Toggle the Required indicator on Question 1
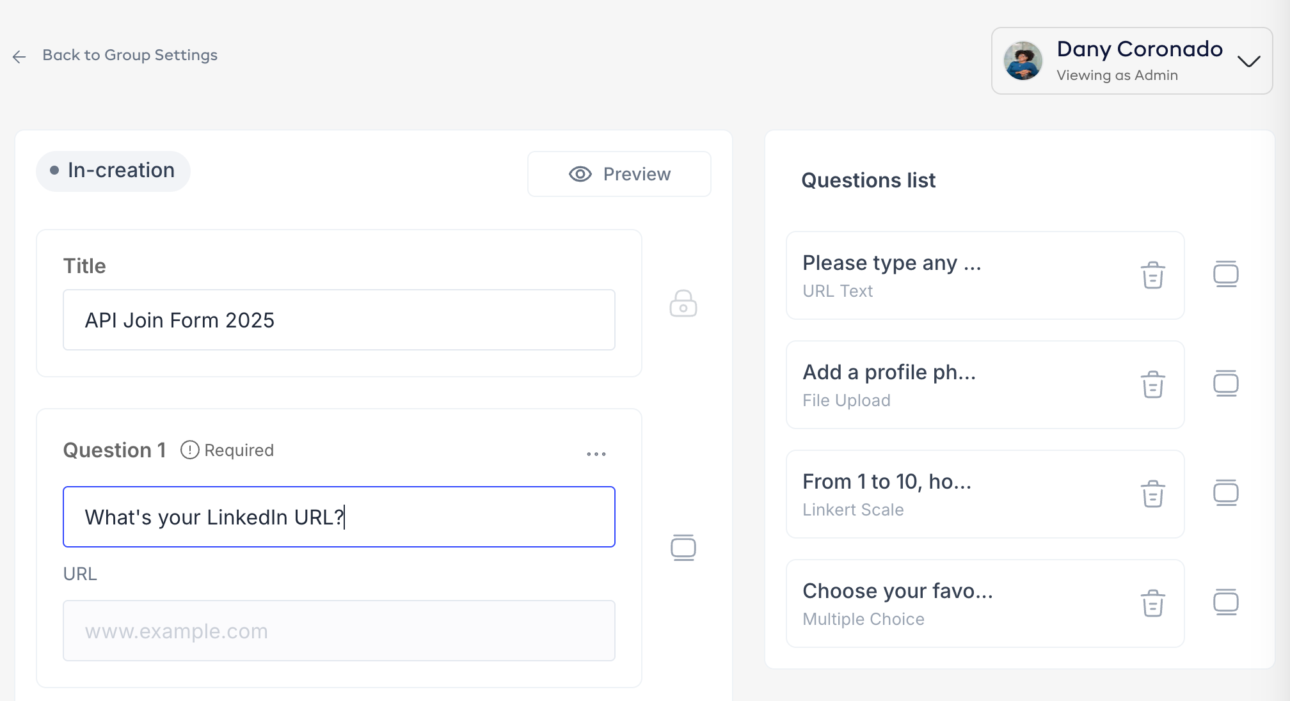This screenshot has height=701, width=1290. pos(227,450)
